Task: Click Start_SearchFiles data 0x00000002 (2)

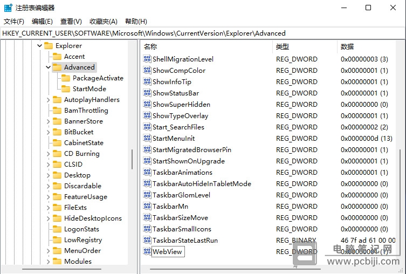Action: (x=364, y=127)
